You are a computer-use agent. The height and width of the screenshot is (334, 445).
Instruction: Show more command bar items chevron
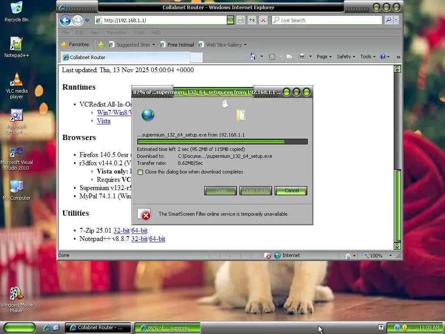pos(398,57)
